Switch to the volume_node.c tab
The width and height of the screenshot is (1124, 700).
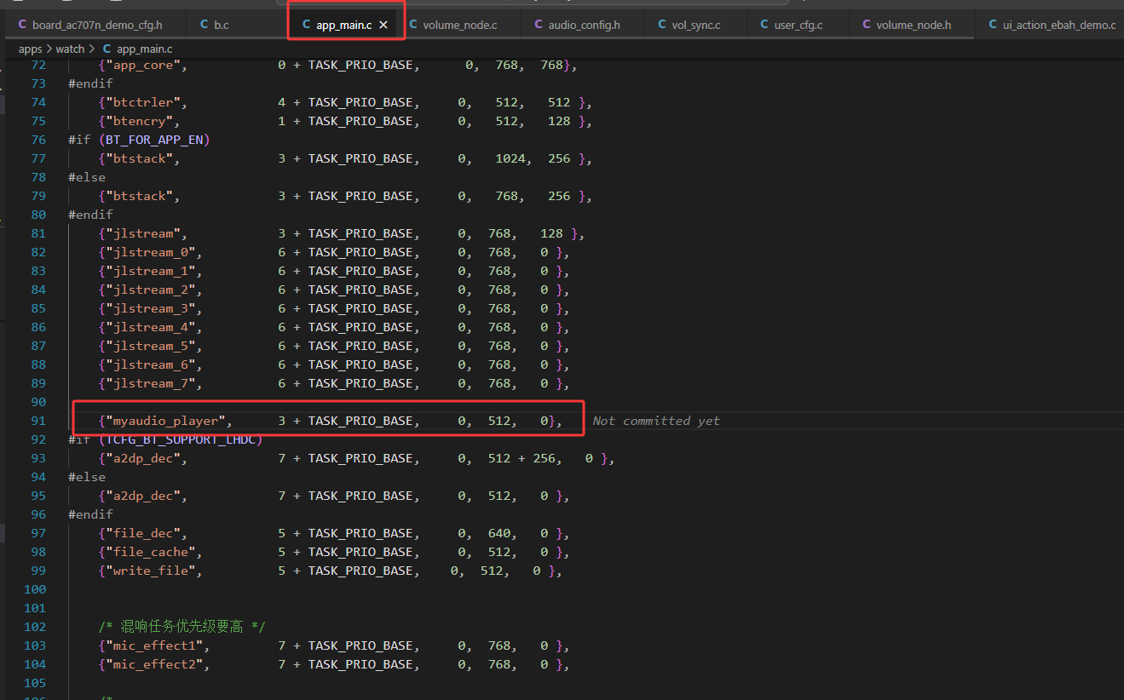click(452, 26)
